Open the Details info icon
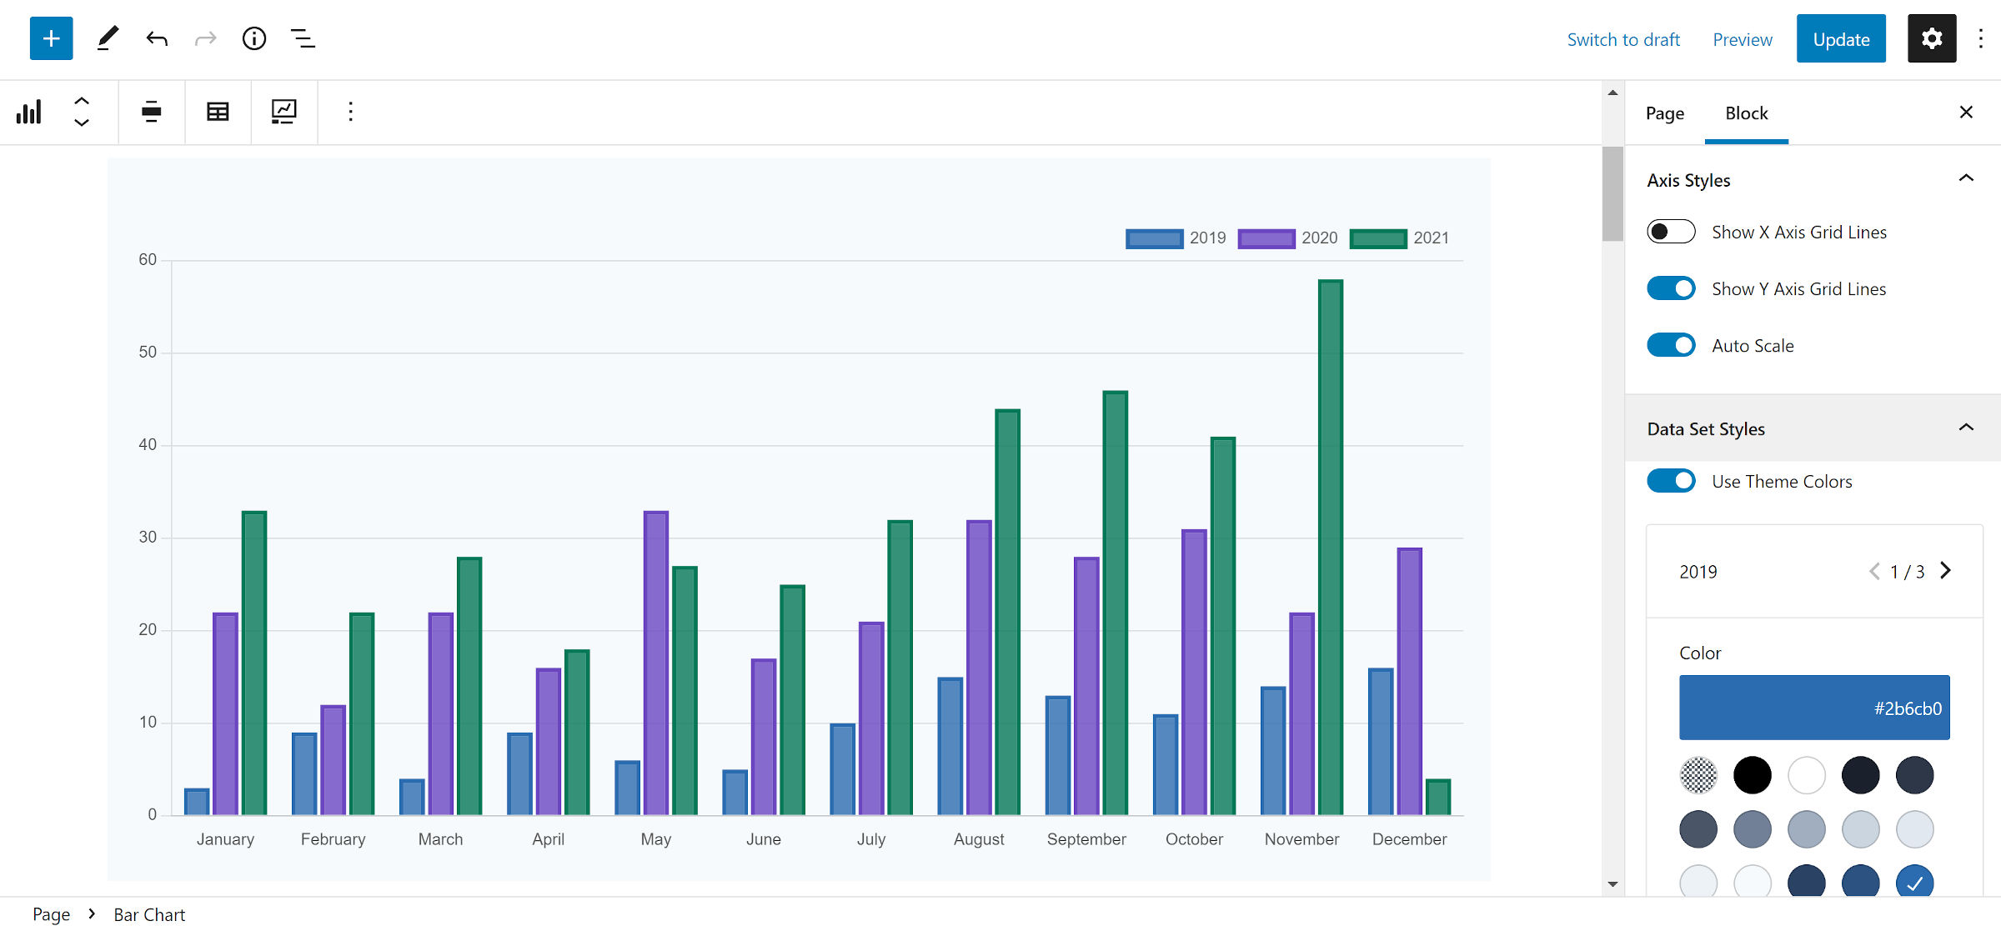The width and height of the screenshot is (2001, 926). tap(253, 38)
